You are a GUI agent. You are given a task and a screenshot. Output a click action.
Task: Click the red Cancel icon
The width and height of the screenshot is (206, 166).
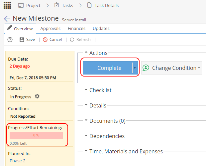[45, 40]
